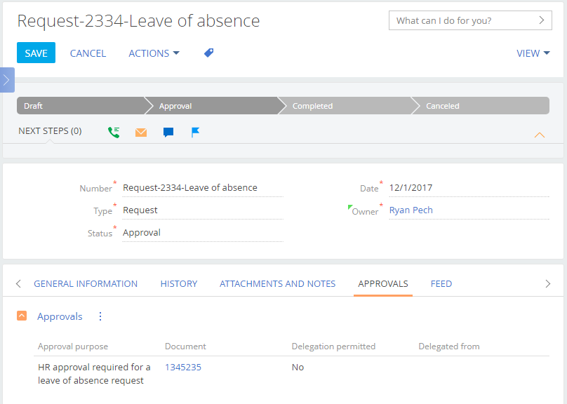
Task: Select the Draft stage
Action: coord(80,106)
